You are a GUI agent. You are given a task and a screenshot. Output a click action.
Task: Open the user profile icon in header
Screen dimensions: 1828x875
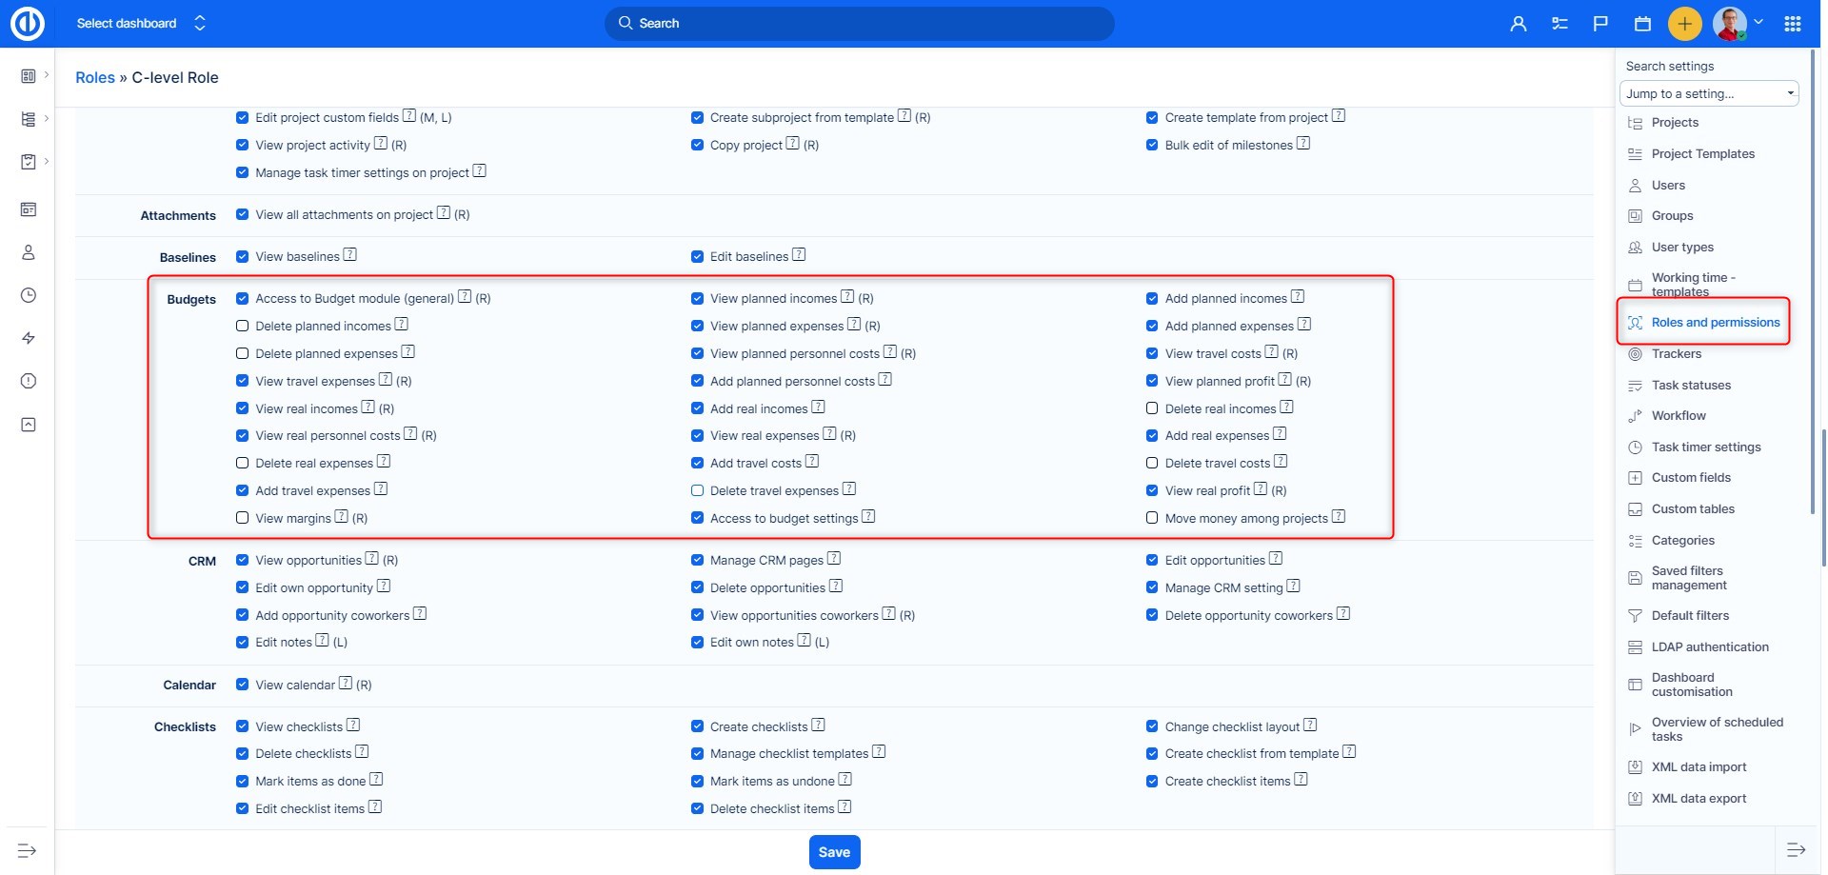click(x=1518, y=24)
